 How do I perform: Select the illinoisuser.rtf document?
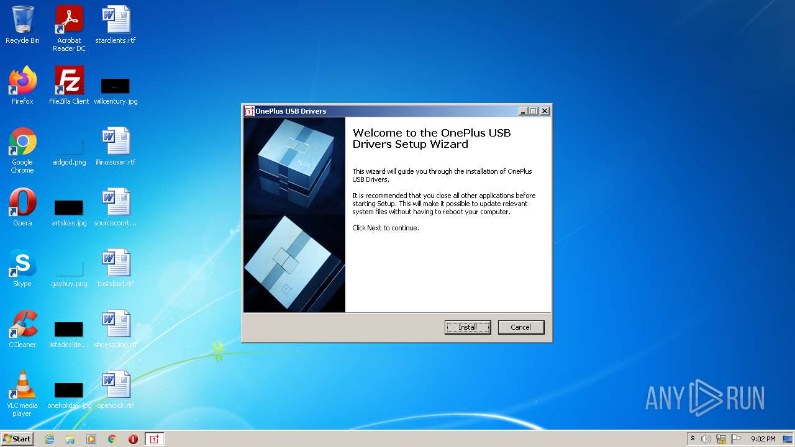tap(116, 147)
